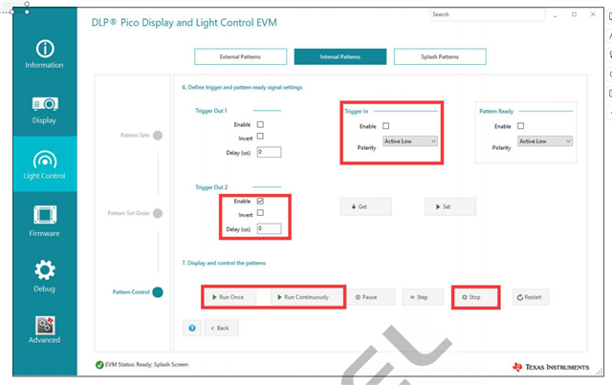Click Run Once button
Screen dimensions: 612x385
pyautogui.click(x=229, y=297)
